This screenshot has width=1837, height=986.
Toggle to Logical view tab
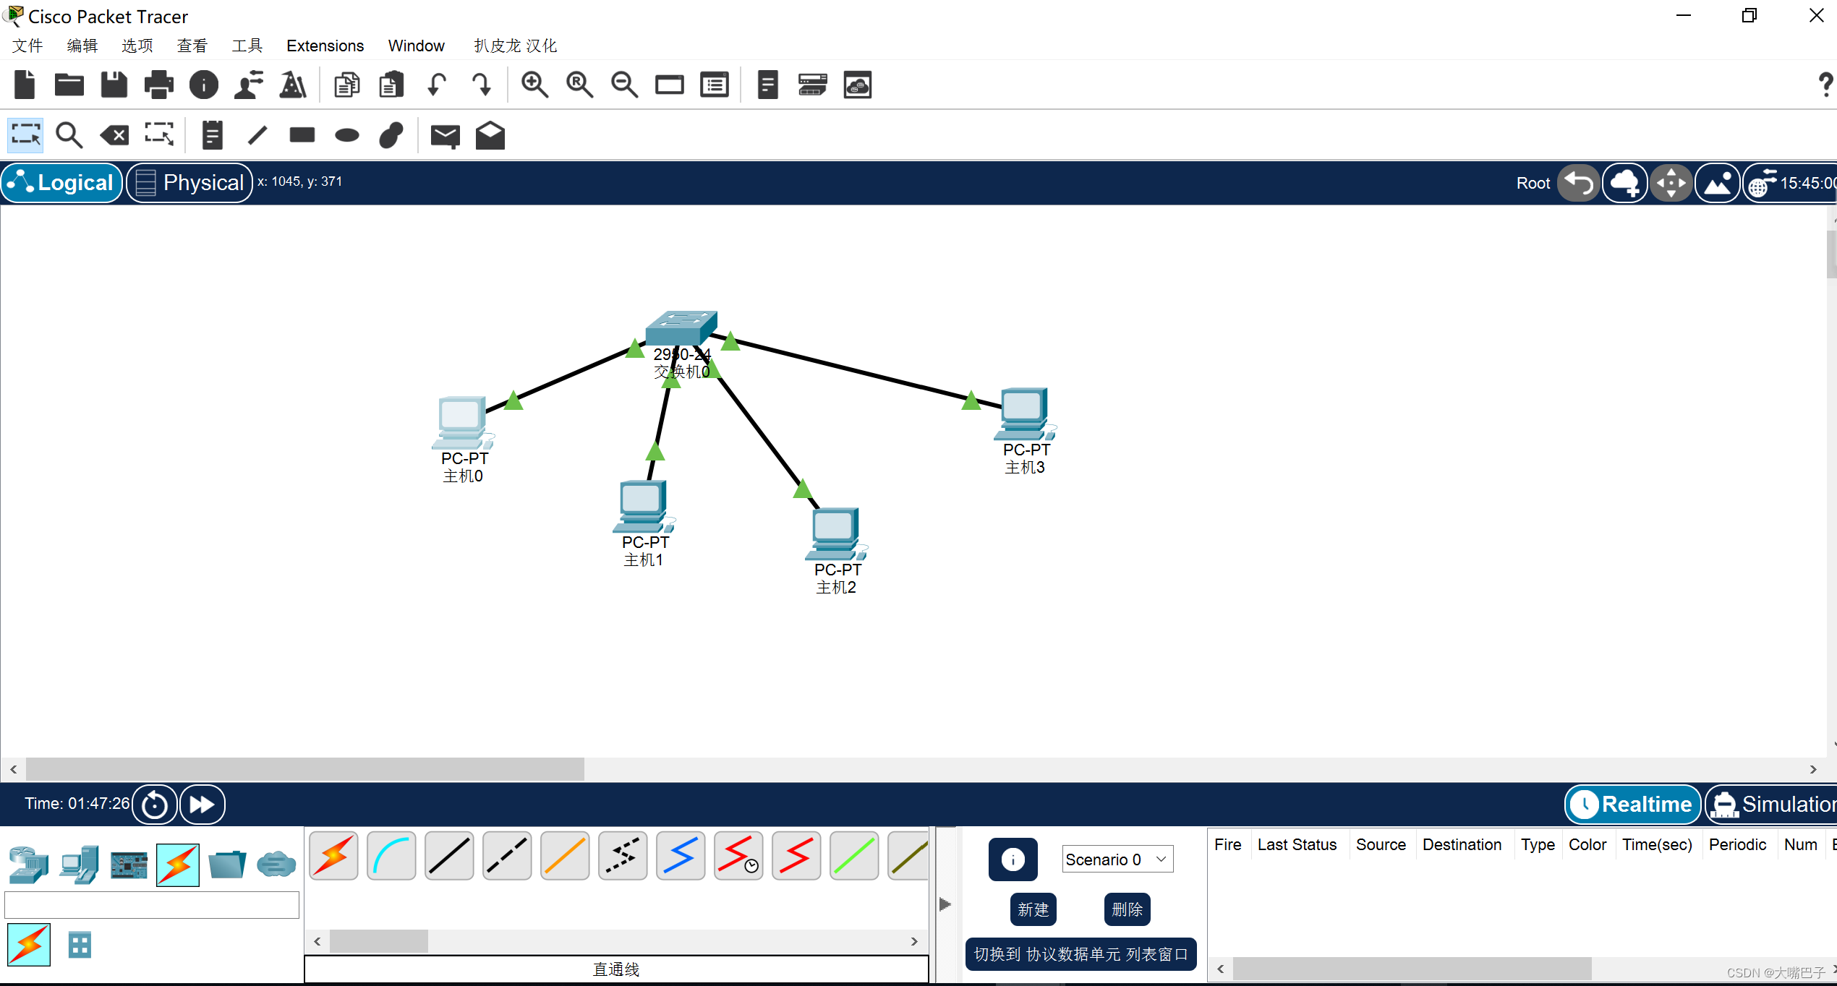point(61,182)
